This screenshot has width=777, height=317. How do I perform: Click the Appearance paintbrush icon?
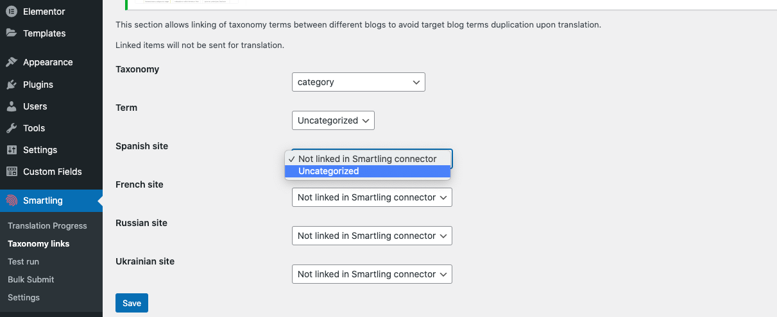coord(12,62)
